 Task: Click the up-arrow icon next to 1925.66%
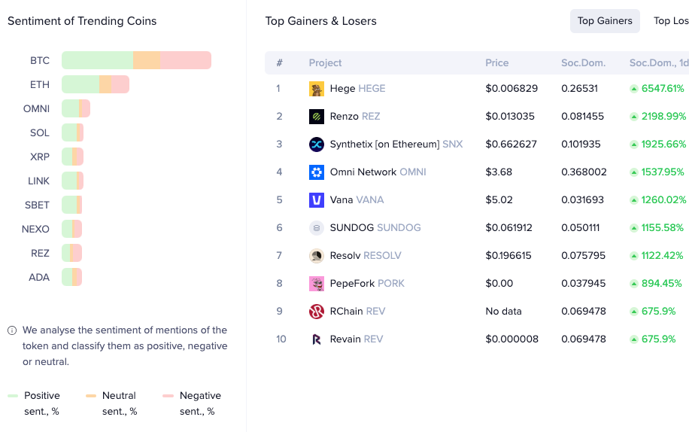pyautogui.click(x=633, y=145)
